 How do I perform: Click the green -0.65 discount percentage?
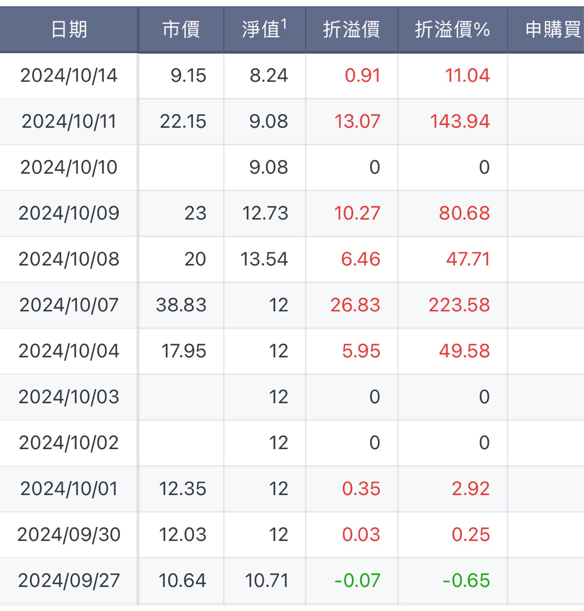click(466, 580)
